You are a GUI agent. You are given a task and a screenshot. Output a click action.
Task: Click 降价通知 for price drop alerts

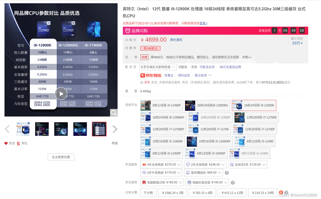point(176,40)
